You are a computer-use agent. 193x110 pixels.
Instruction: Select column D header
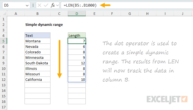(x=77, y=13)
